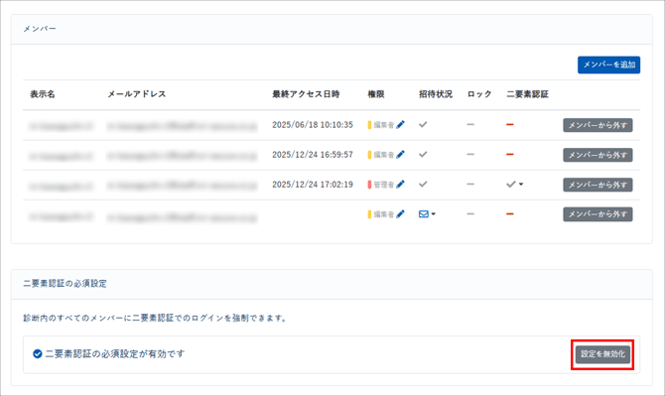Click the text 二要素認証の必須設定が有効です
This screenshot has height=396, width=665.
click(x=115, y=353)
